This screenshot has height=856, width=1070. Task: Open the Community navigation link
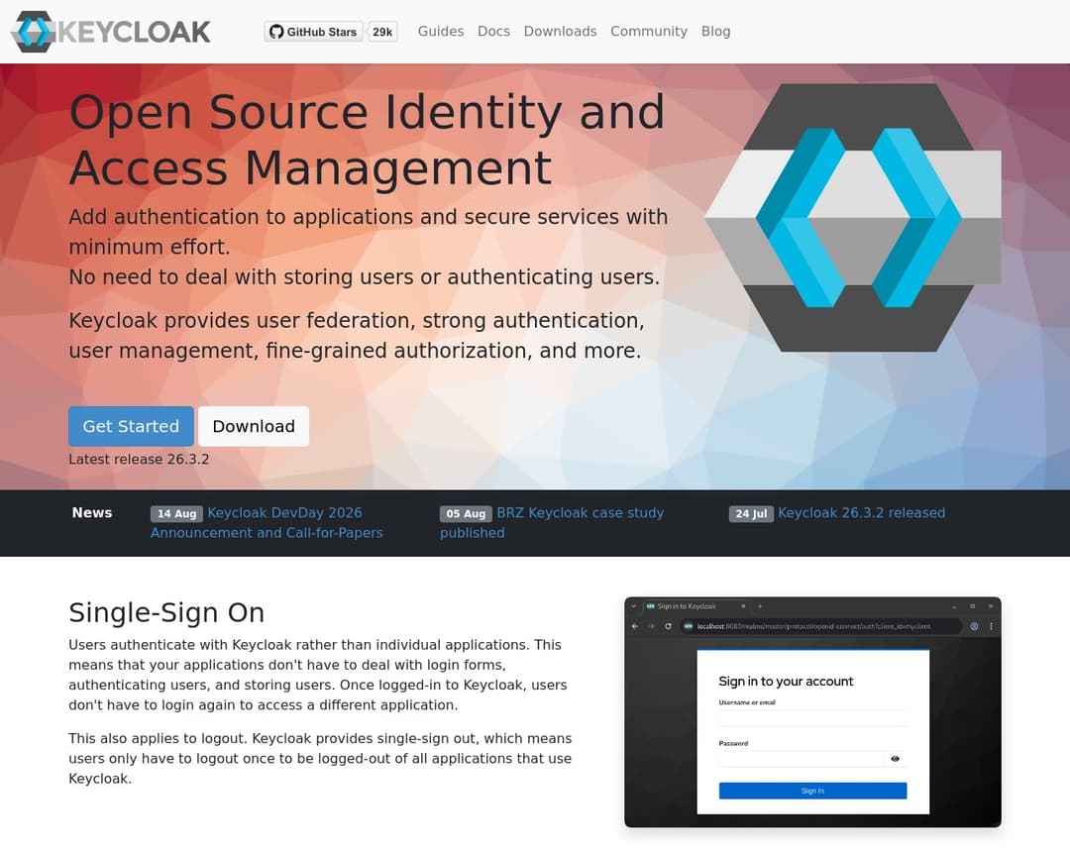tap(648, 32)
